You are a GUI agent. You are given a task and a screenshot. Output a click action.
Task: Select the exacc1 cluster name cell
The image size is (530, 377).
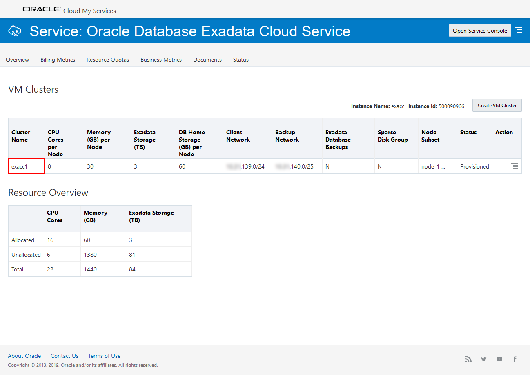pos(27,166)
